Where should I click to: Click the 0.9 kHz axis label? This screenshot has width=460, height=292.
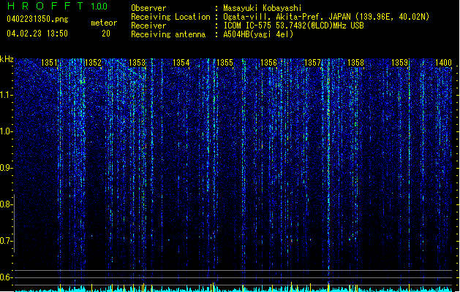click(6, 168)
